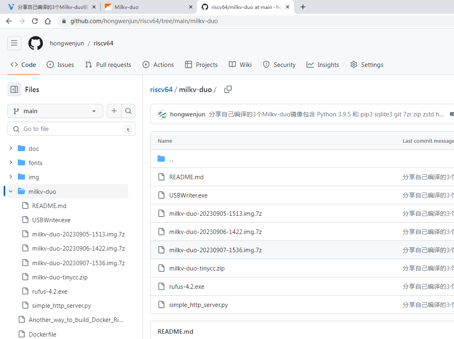Viewport: 454px width, 339px height.
Task: Go to the GitHub homepage logo
Action: [36, 43]
